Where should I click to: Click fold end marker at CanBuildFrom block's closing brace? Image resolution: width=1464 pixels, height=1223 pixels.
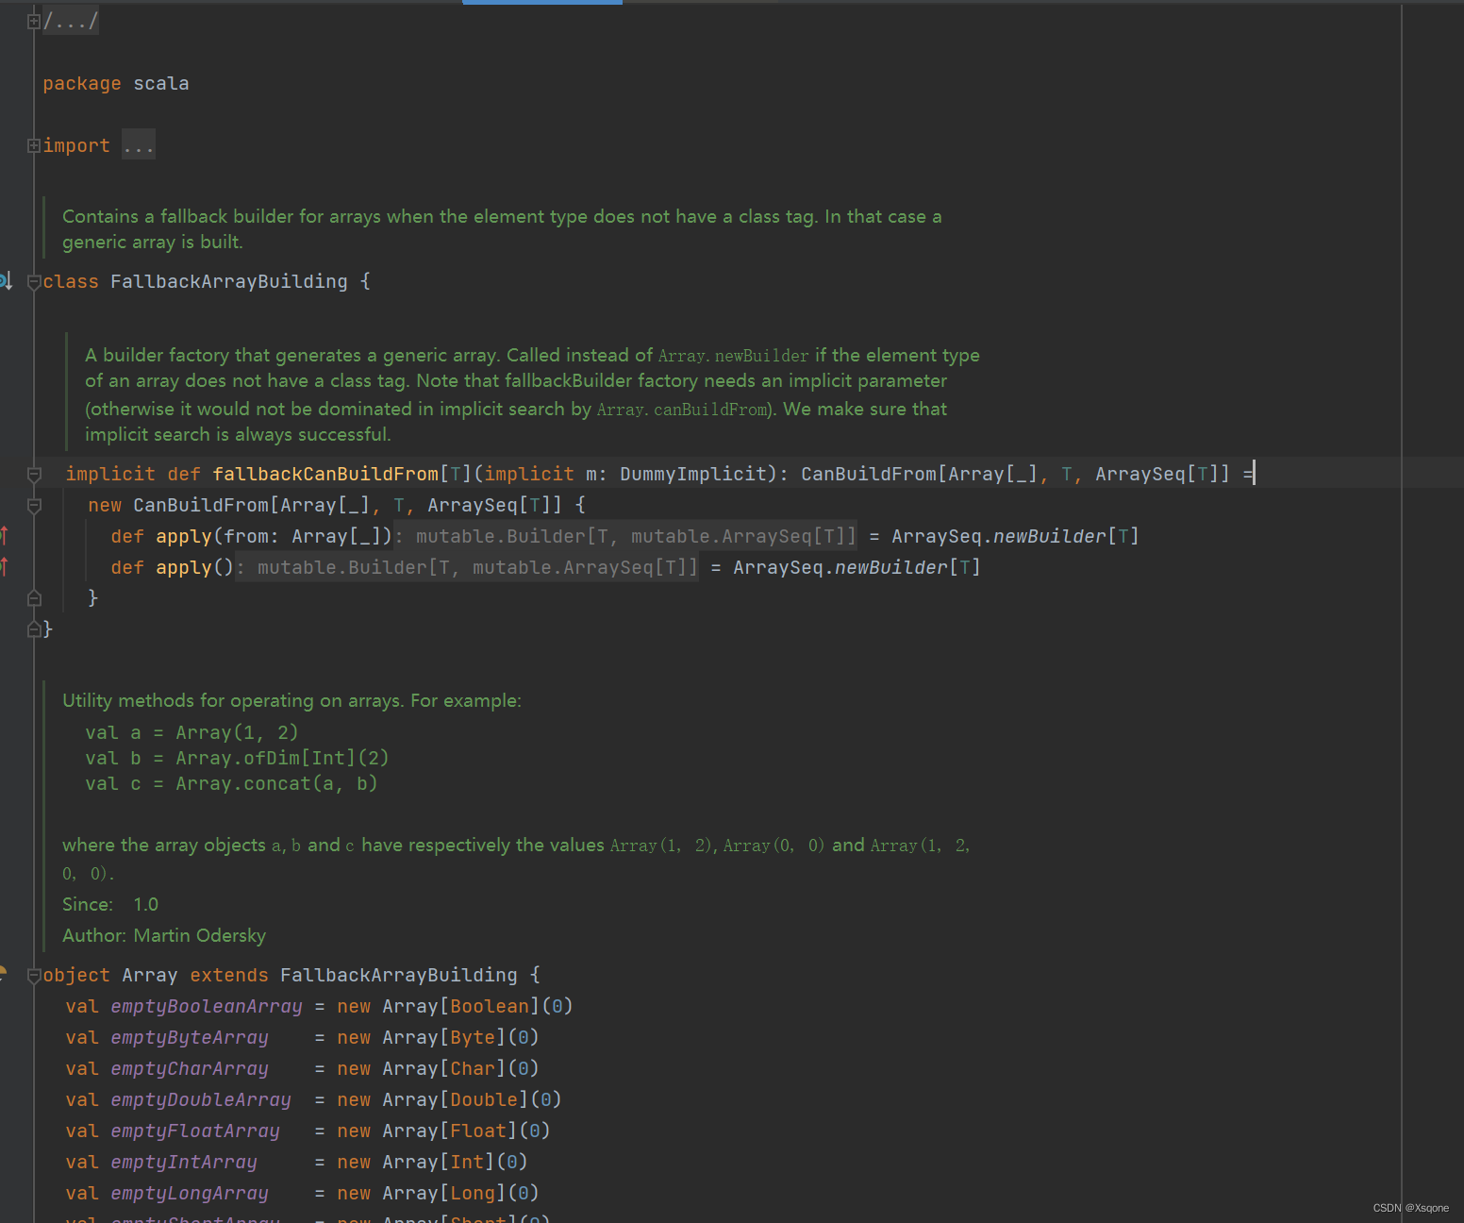pos(34,597)
